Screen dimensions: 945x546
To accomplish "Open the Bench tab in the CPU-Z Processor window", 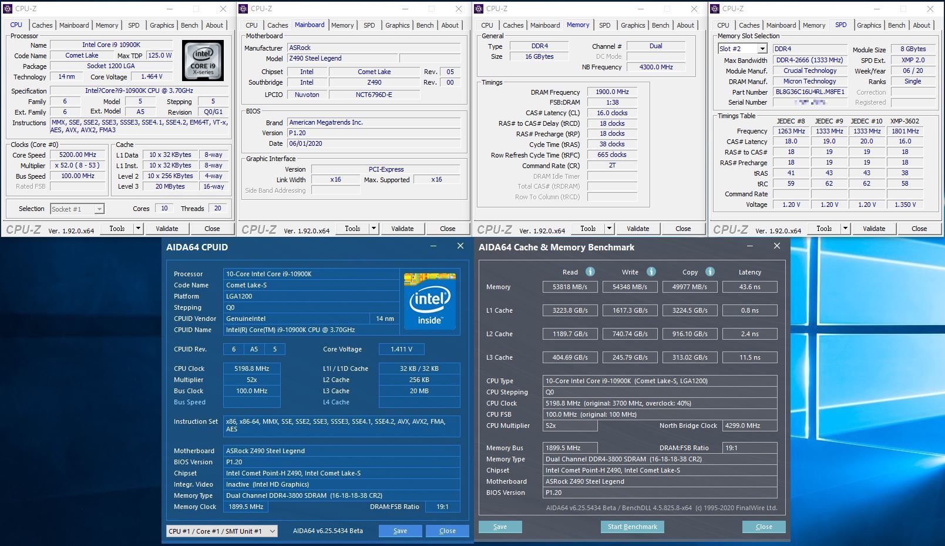I will click(x=189, y=25).
